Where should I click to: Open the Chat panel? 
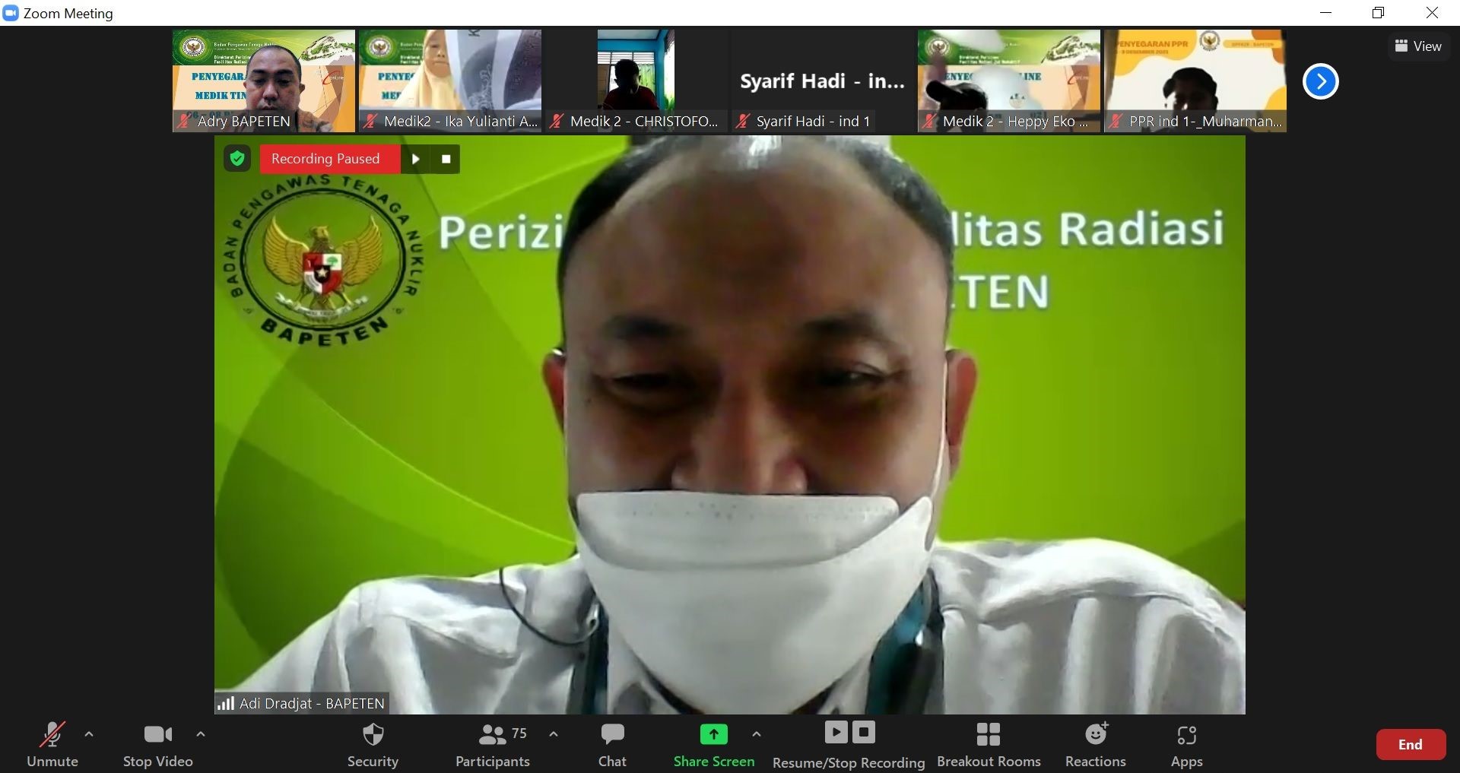(612, 745)
